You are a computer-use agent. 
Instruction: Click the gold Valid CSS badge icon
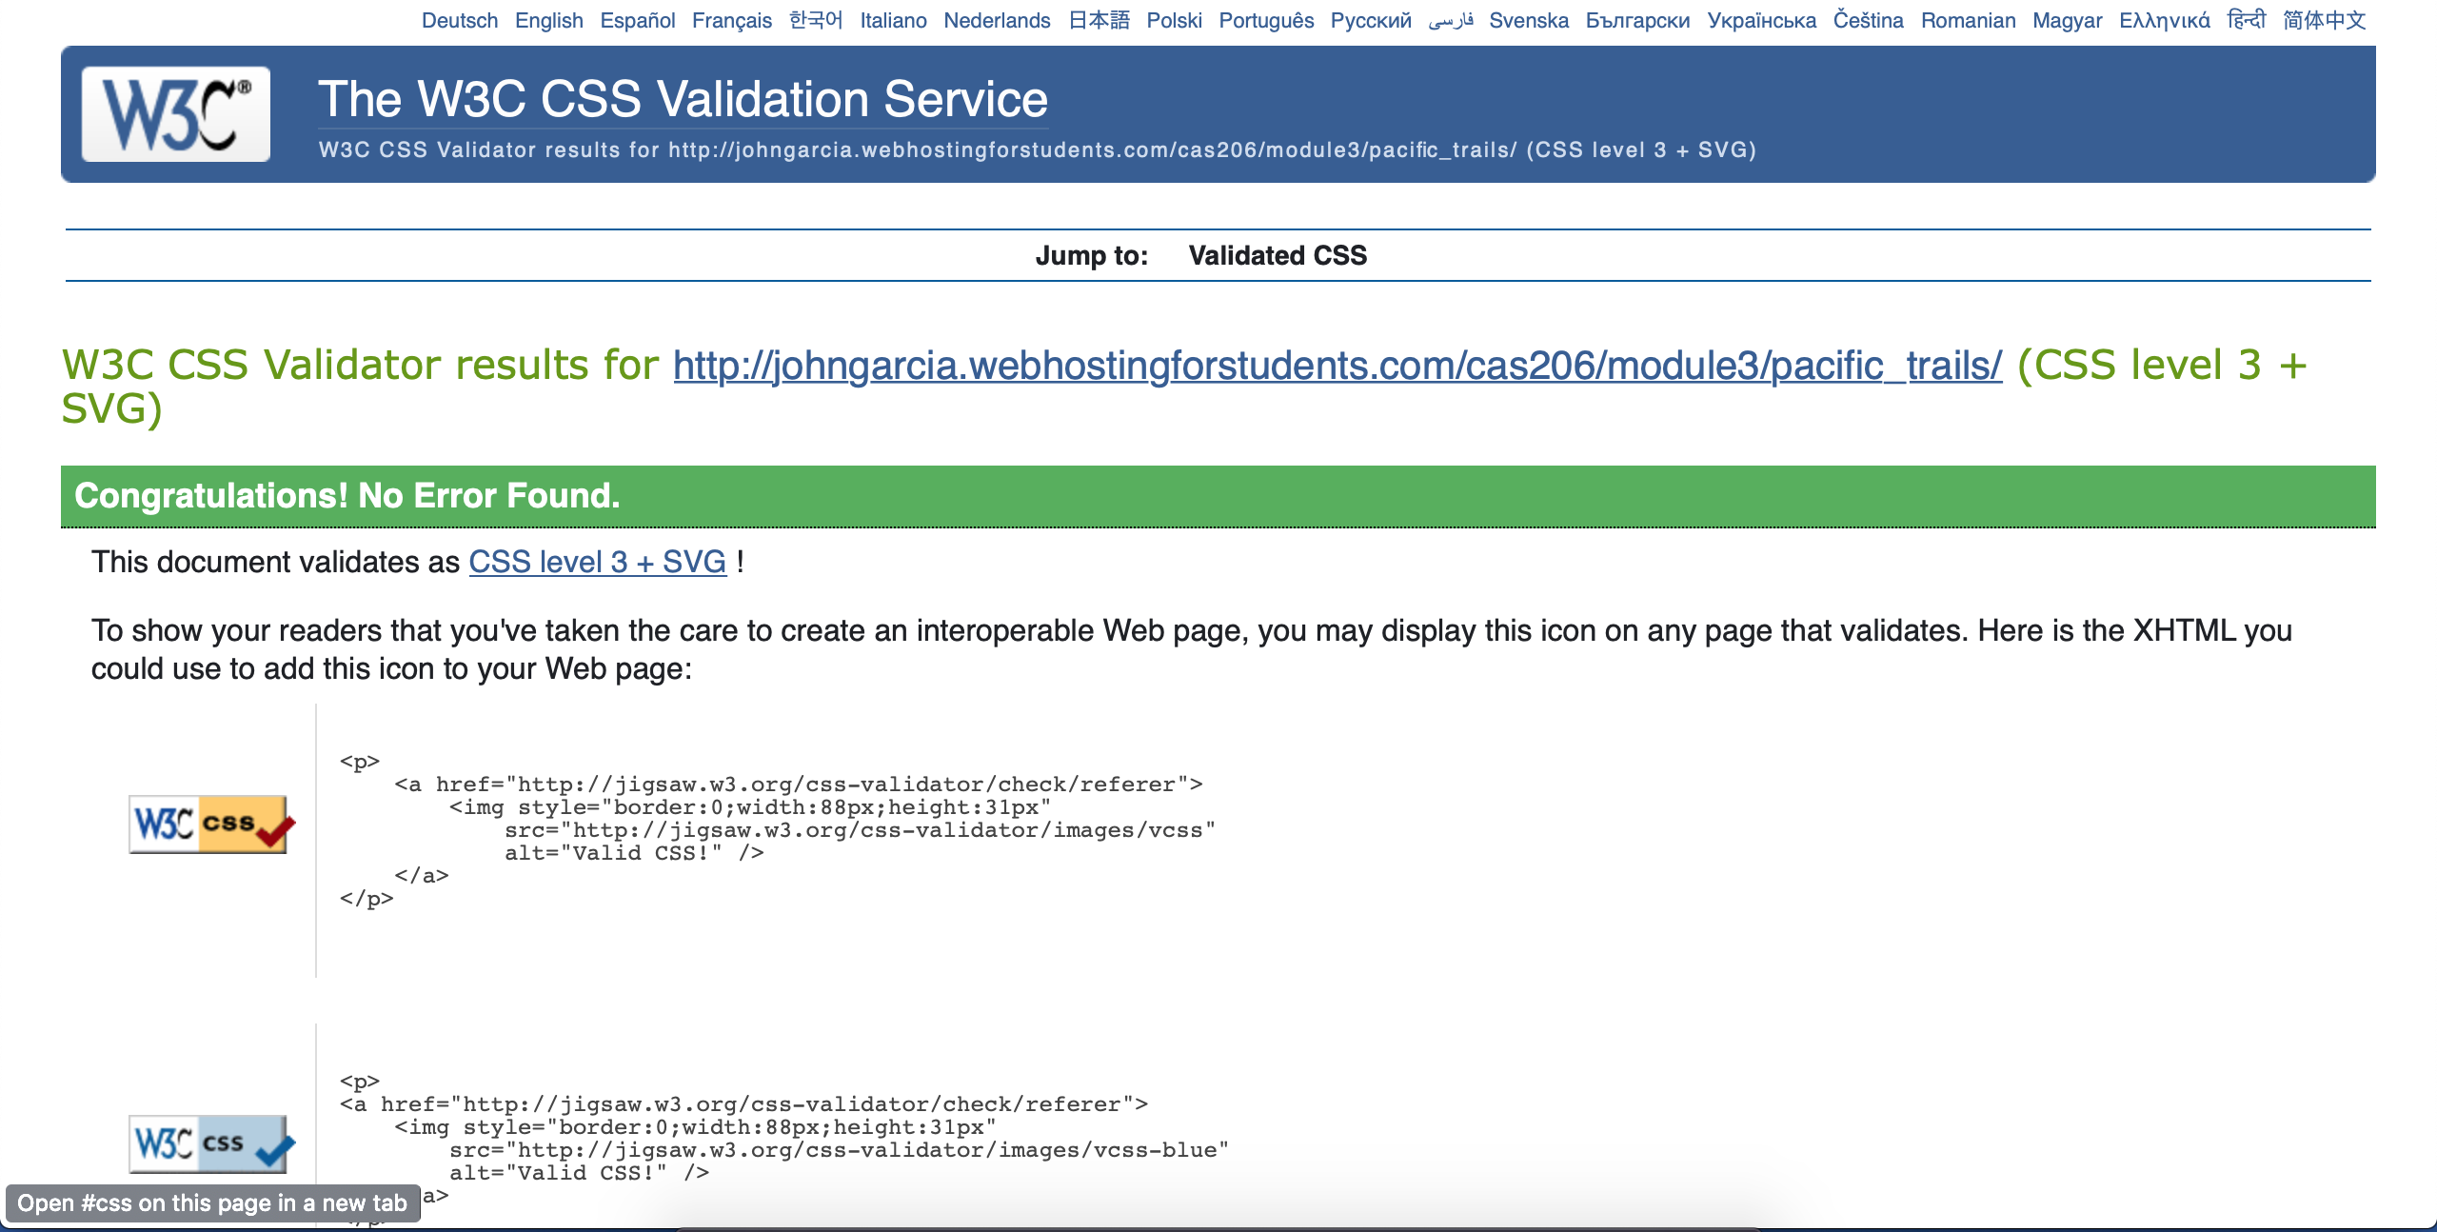[x=211, y=824]
